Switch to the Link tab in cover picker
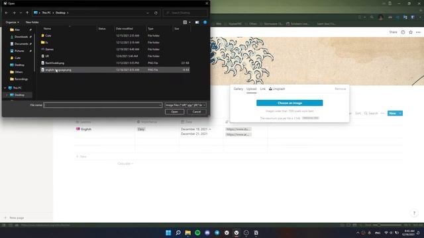This screenshot has height=238, width=424. coord(262,89)
